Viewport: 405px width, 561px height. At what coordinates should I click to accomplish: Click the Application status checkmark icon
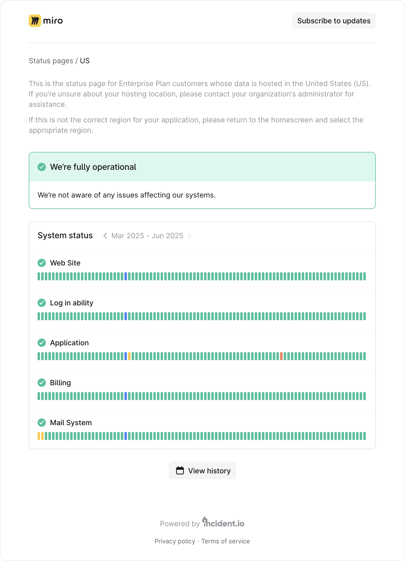(42, 343)
